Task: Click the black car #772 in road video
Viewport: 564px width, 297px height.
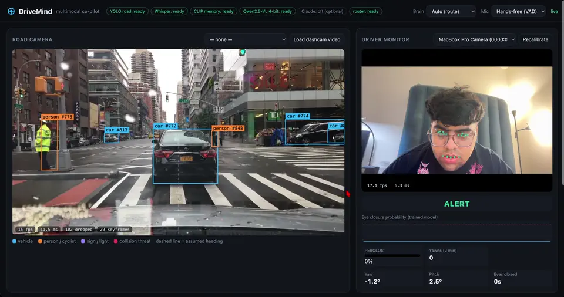Action: pos(185,156)
